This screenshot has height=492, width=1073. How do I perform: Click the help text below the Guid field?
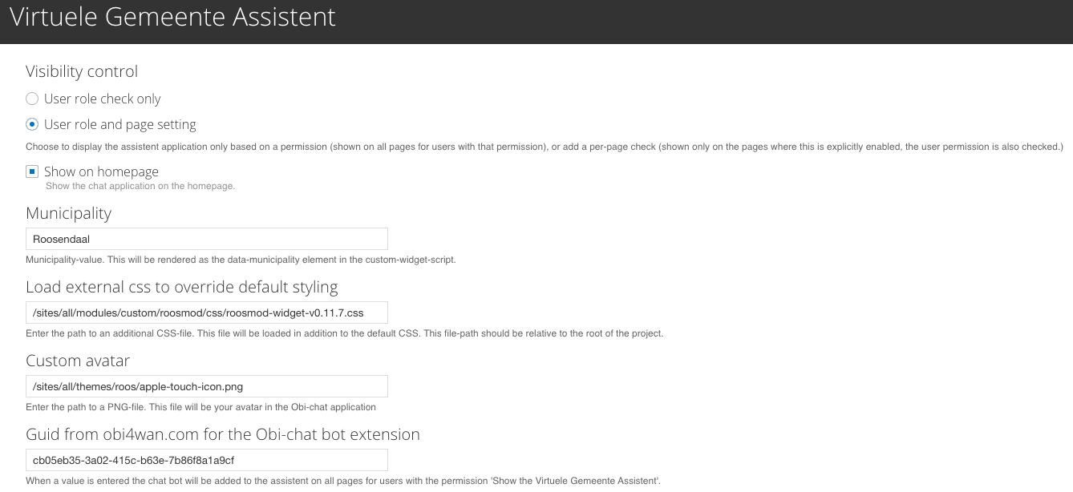click(344, 481)
